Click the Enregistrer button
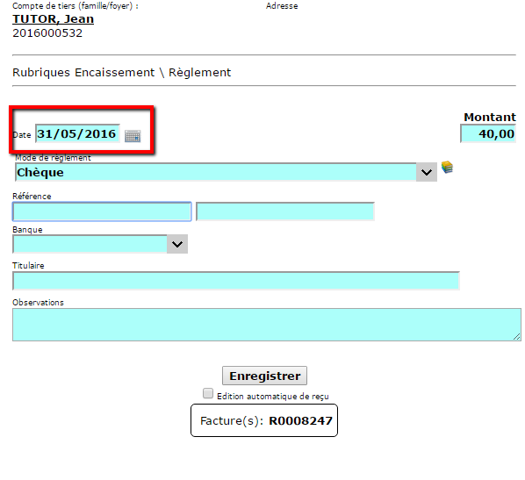Screen dimensions: 525x480 264,376
